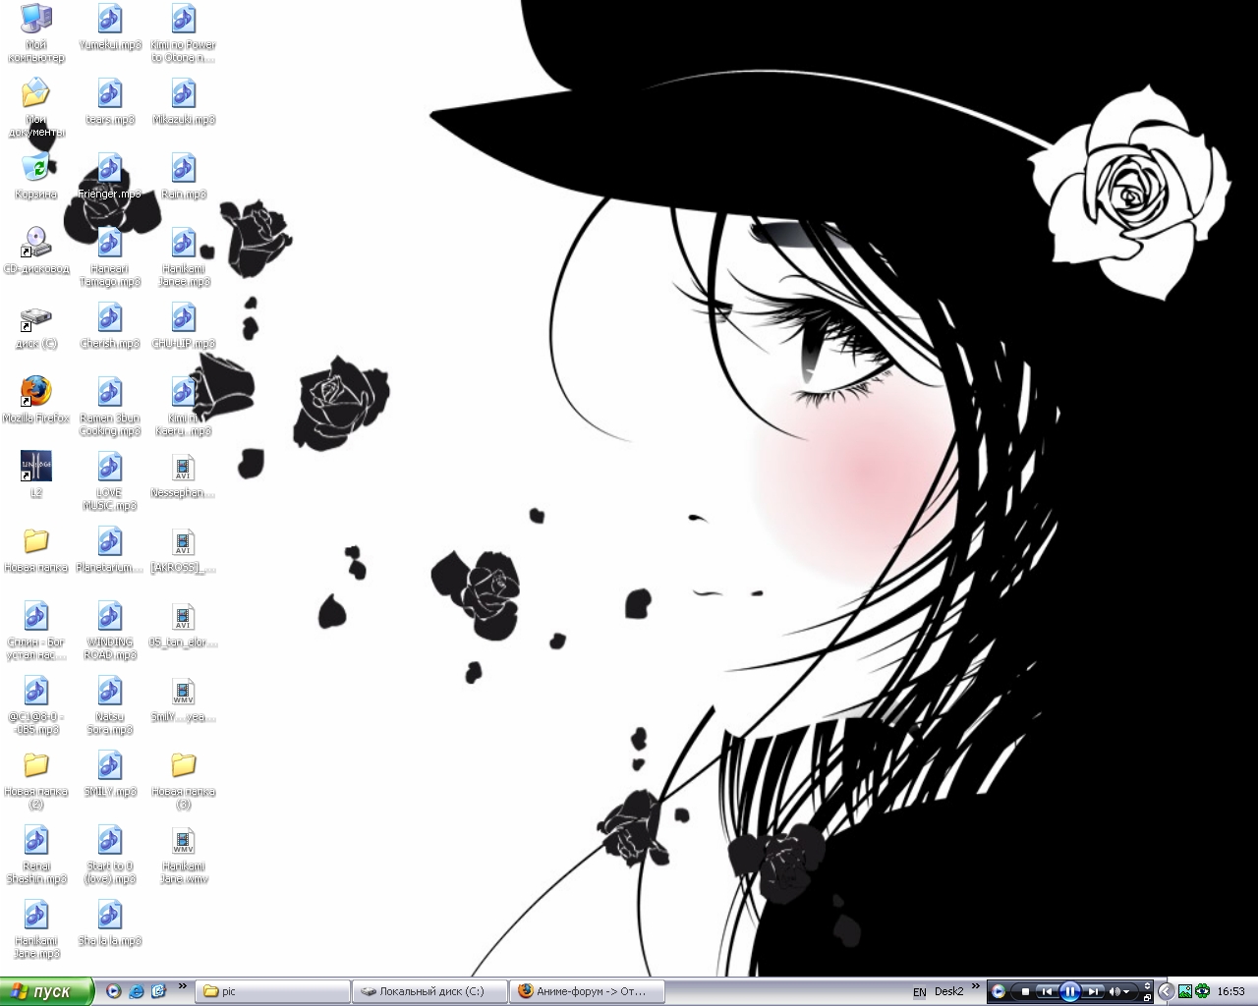The height and width of the screenshot is (1006, 1258).
Task: Open the Корзина recycle bin icon
Action: [36, 176]
